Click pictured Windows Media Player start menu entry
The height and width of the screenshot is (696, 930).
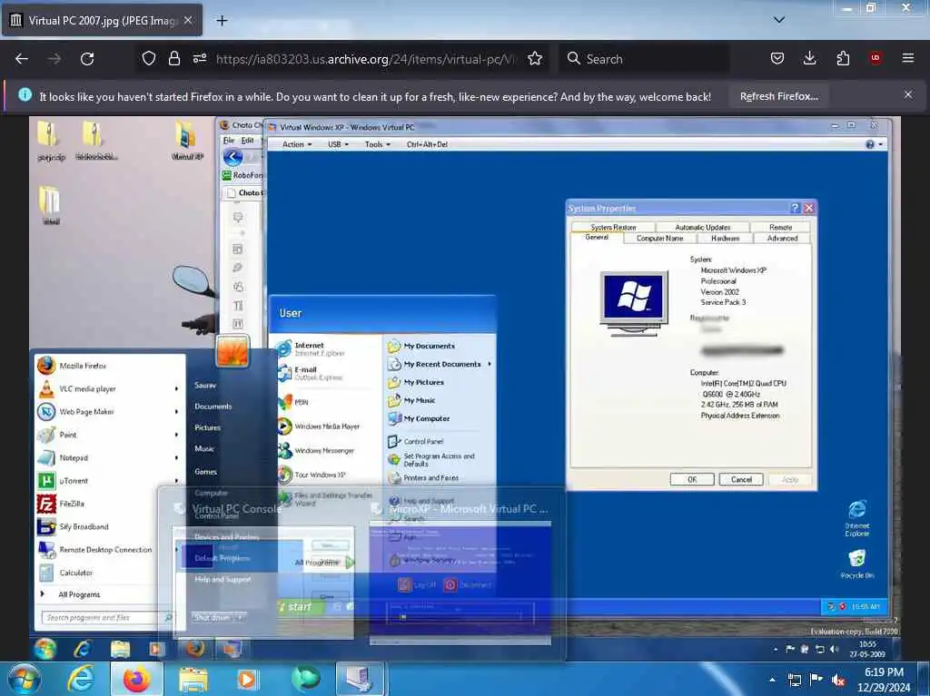point(319,426)
